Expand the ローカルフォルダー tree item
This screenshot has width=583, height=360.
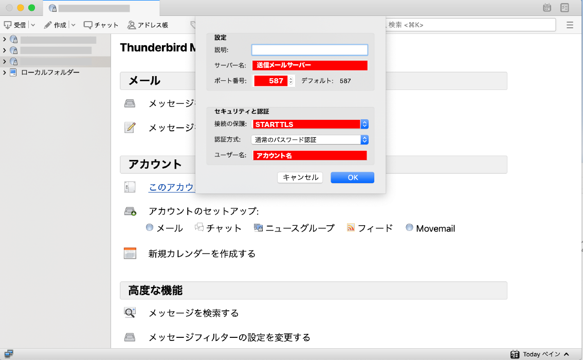point(5,73)
